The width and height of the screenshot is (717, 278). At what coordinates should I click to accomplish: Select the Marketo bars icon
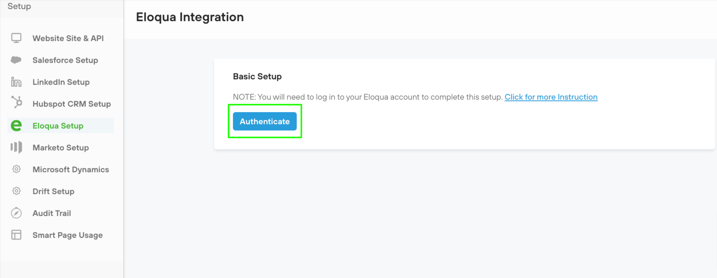point(16,147)
